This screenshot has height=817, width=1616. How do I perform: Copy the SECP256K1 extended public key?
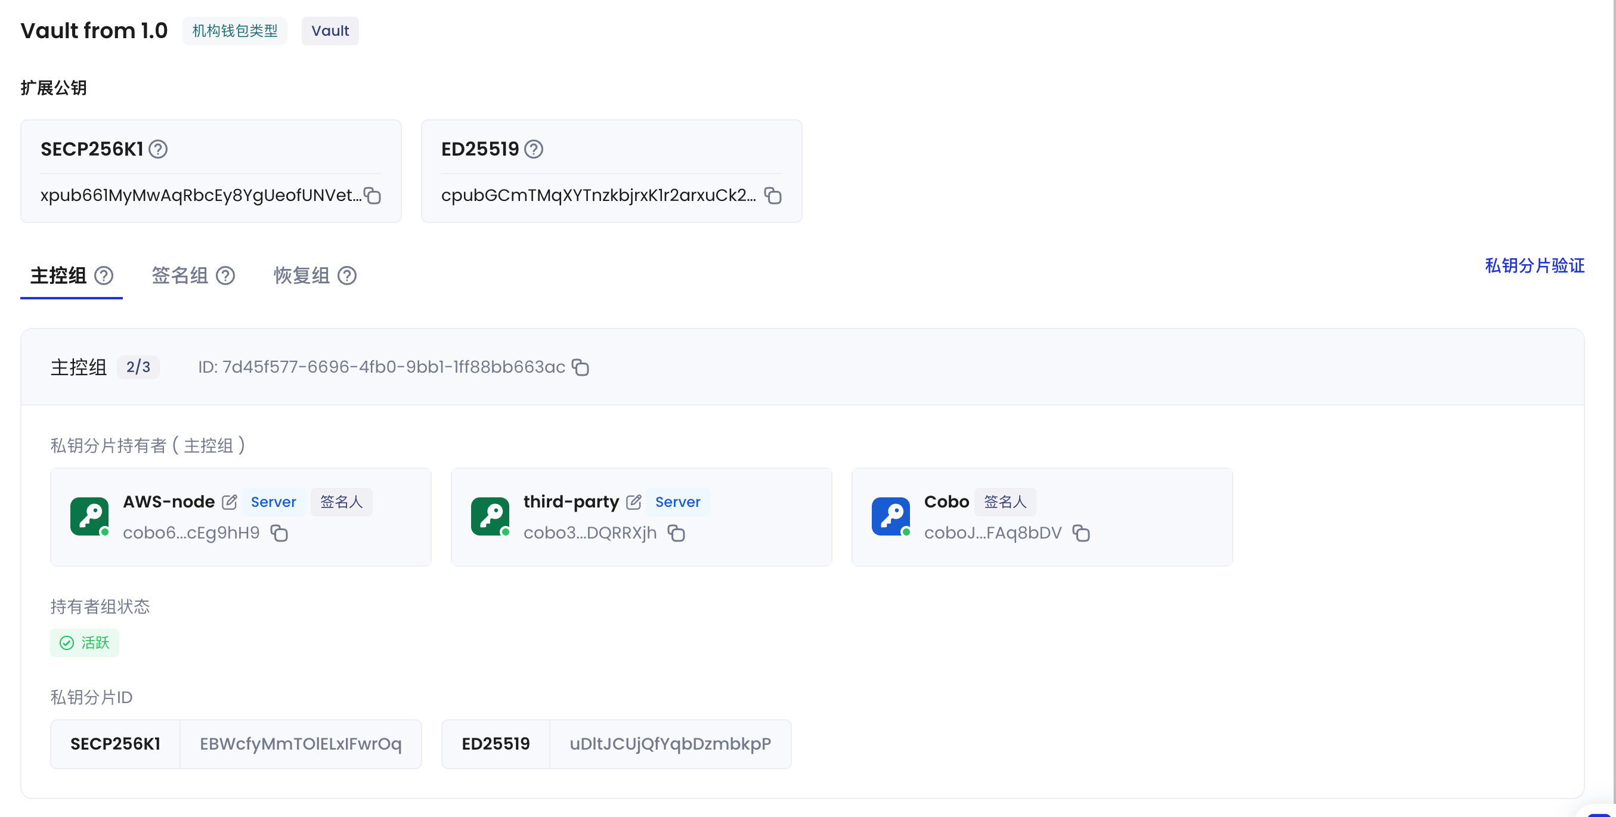click(x=373, y=196)
